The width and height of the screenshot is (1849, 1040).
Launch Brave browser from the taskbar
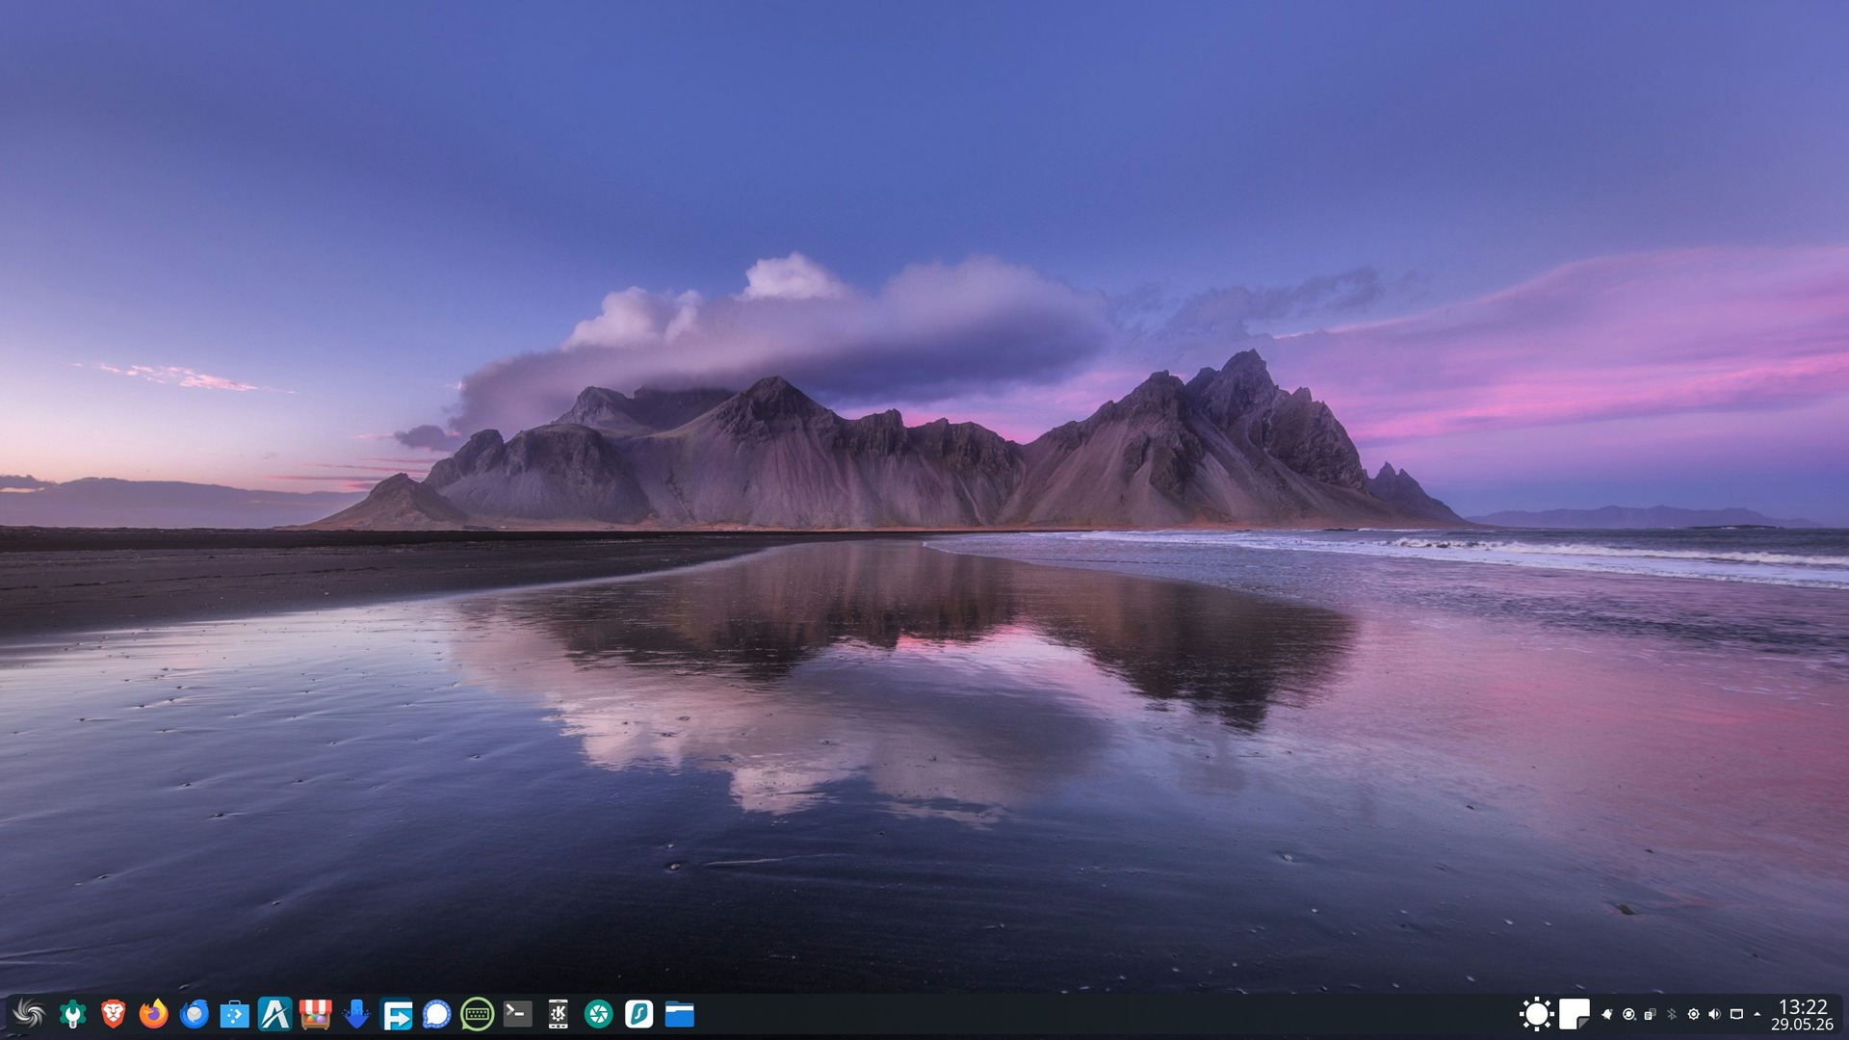tap(113, 1014)
